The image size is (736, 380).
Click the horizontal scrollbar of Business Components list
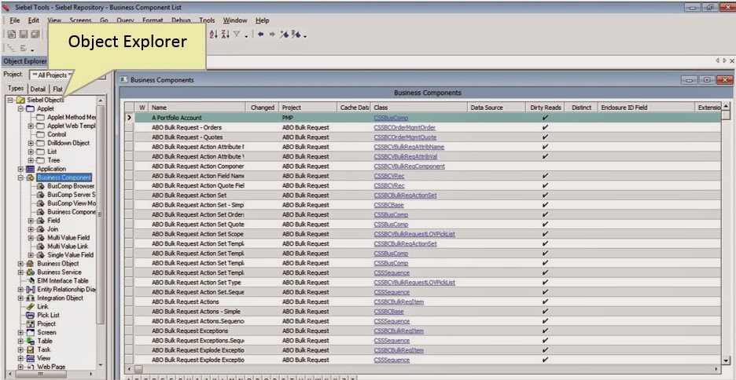(x=423, y=369)
